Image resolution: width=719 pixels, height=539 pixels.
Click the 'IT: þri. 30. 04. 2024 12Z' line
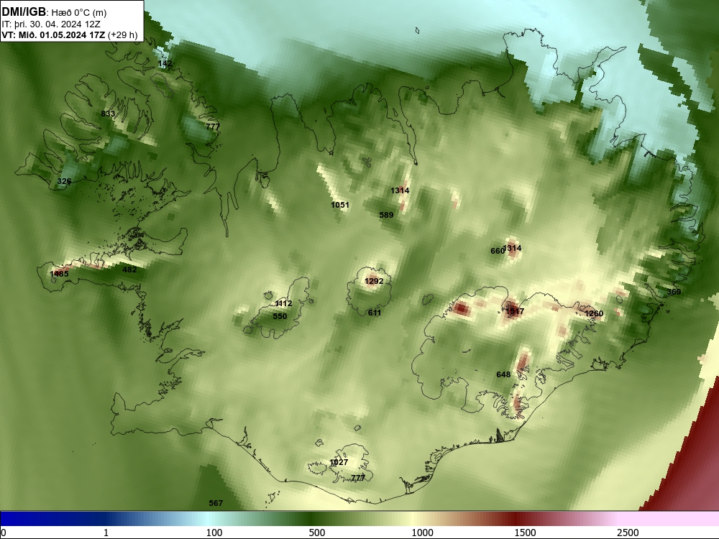coord(51,24)
